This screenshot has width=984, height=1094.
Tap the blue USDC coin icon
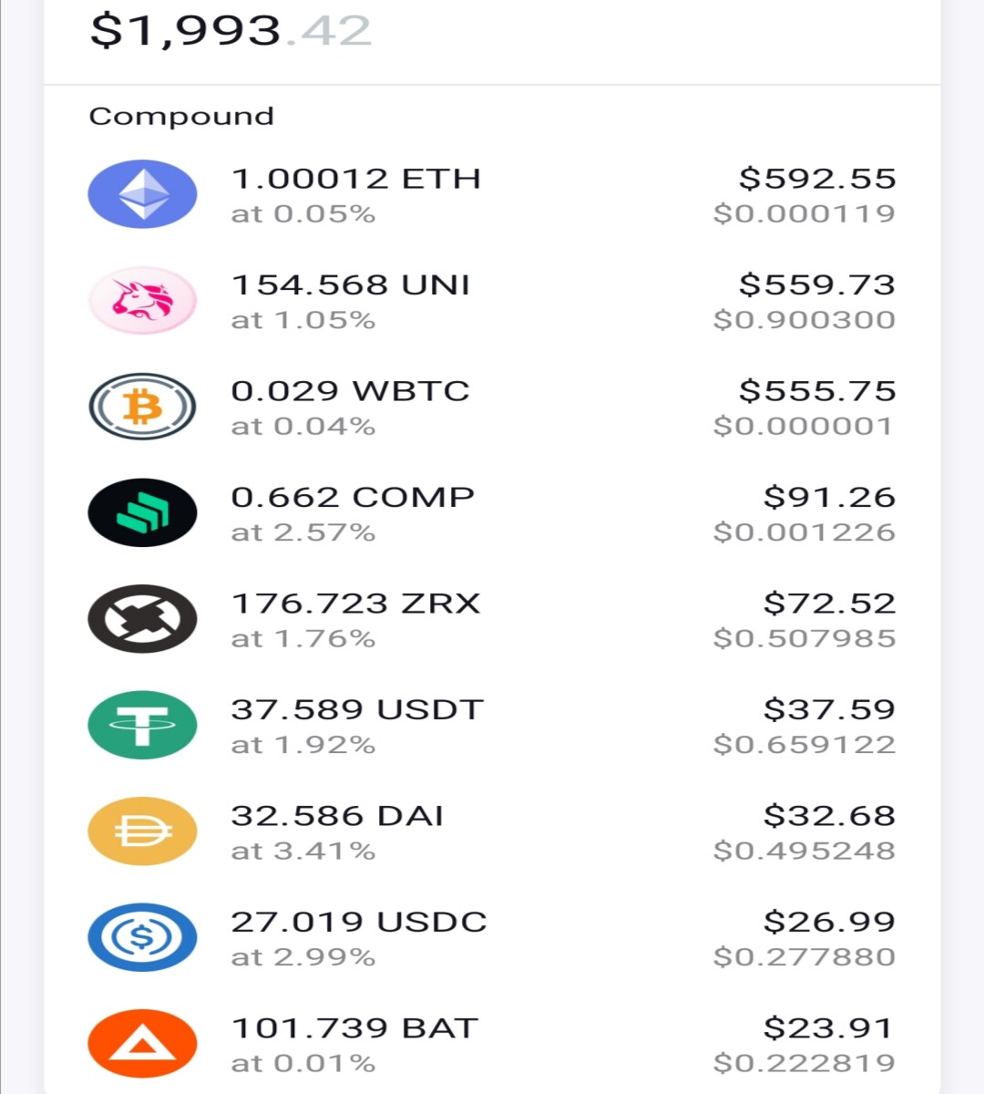point(142,938)
